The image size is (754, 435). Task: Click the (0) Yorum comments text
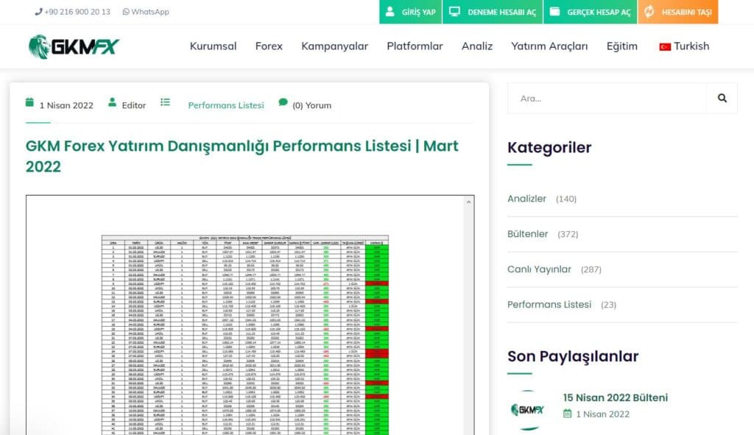[x=311, y=105]
